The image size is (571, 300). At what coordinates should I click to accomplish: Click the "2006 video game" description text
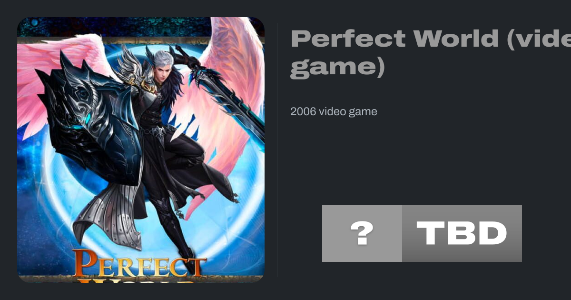pyautogui.click(x=334, y=112)
